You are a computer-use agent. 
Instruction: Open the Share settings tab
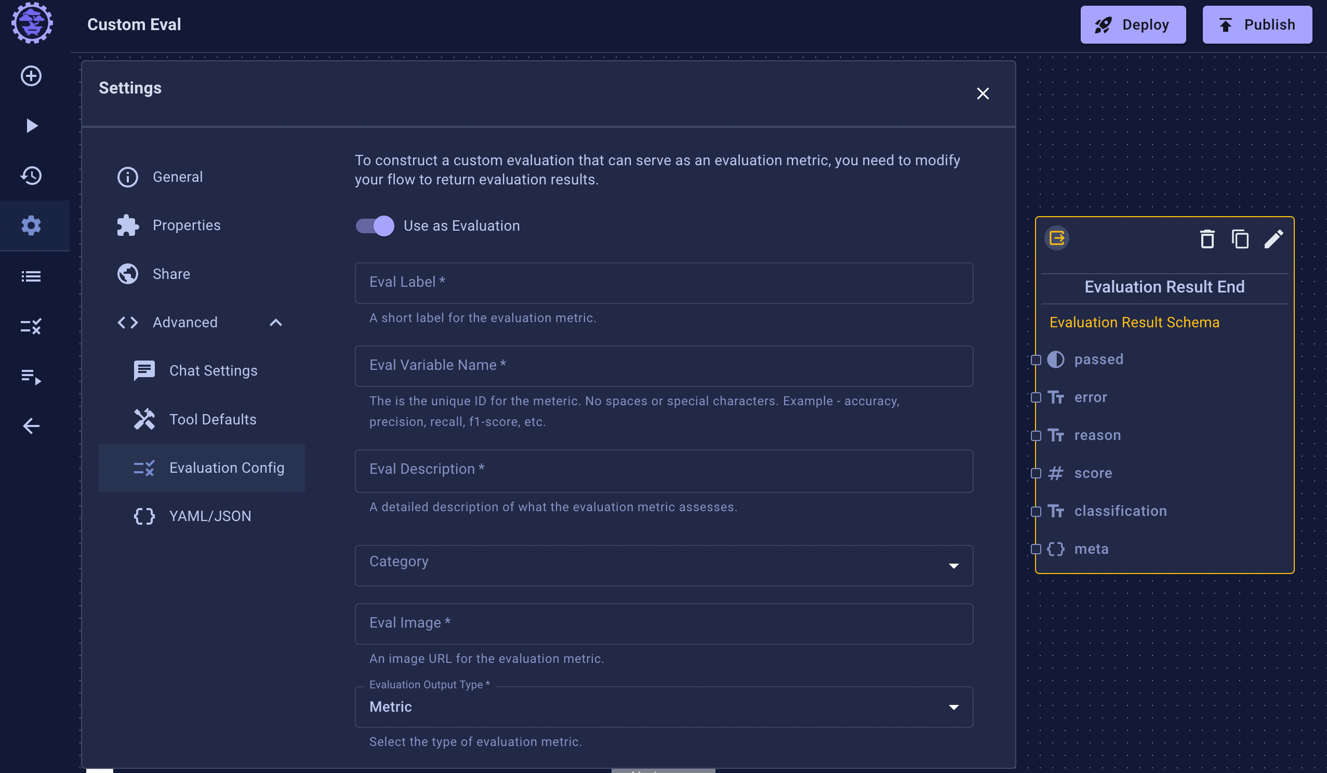tap(202, 274)
